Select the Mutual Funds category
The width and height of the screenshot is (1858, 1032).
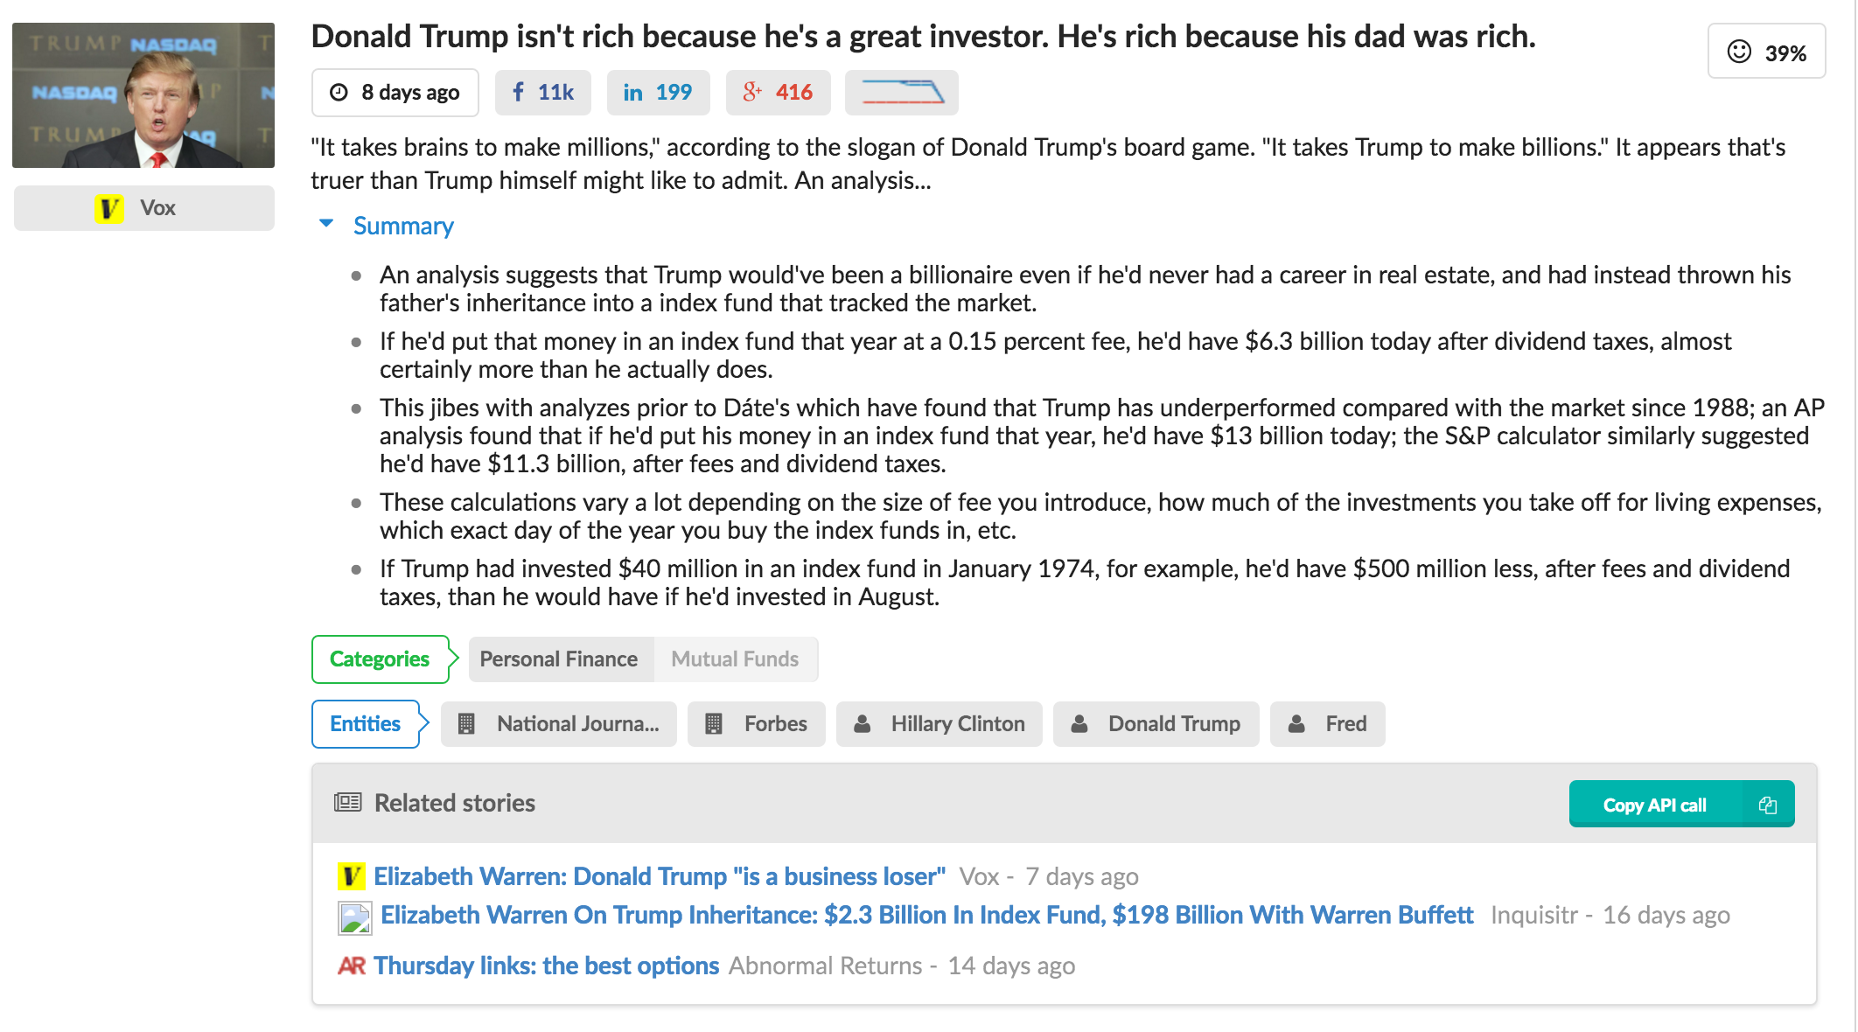[x=735, y=659]
